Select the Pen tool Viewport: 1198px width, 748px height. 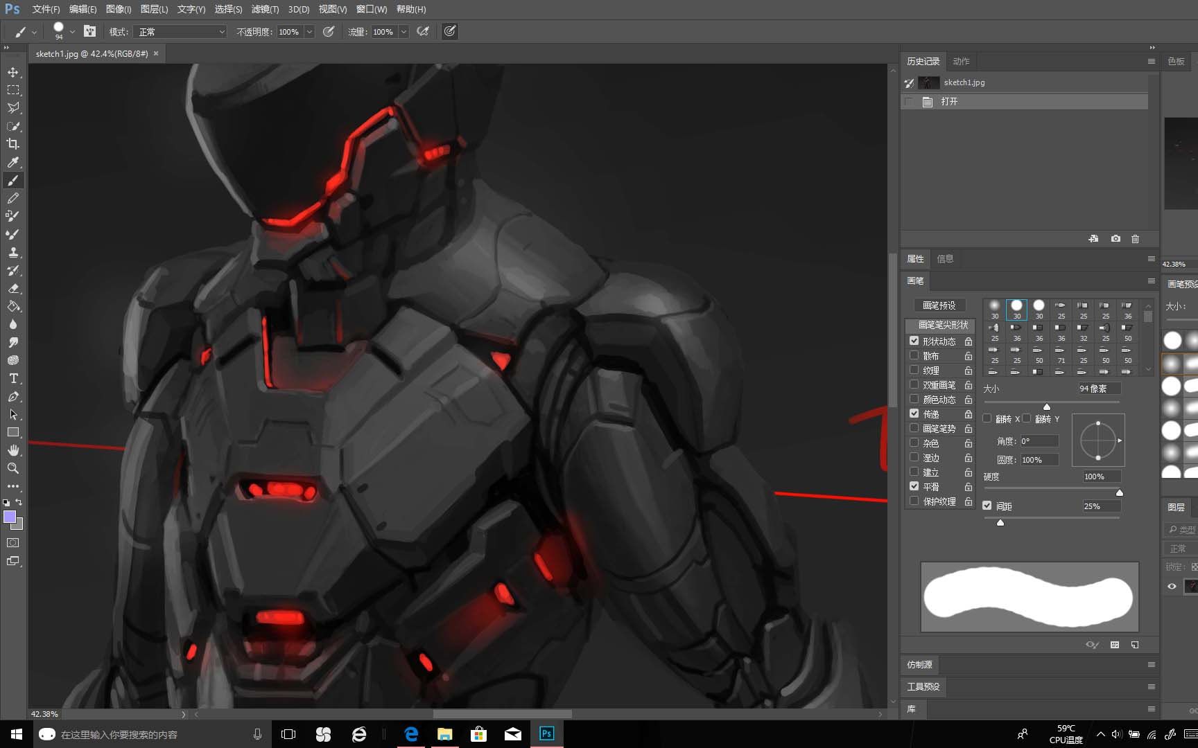tap(13, 396)
